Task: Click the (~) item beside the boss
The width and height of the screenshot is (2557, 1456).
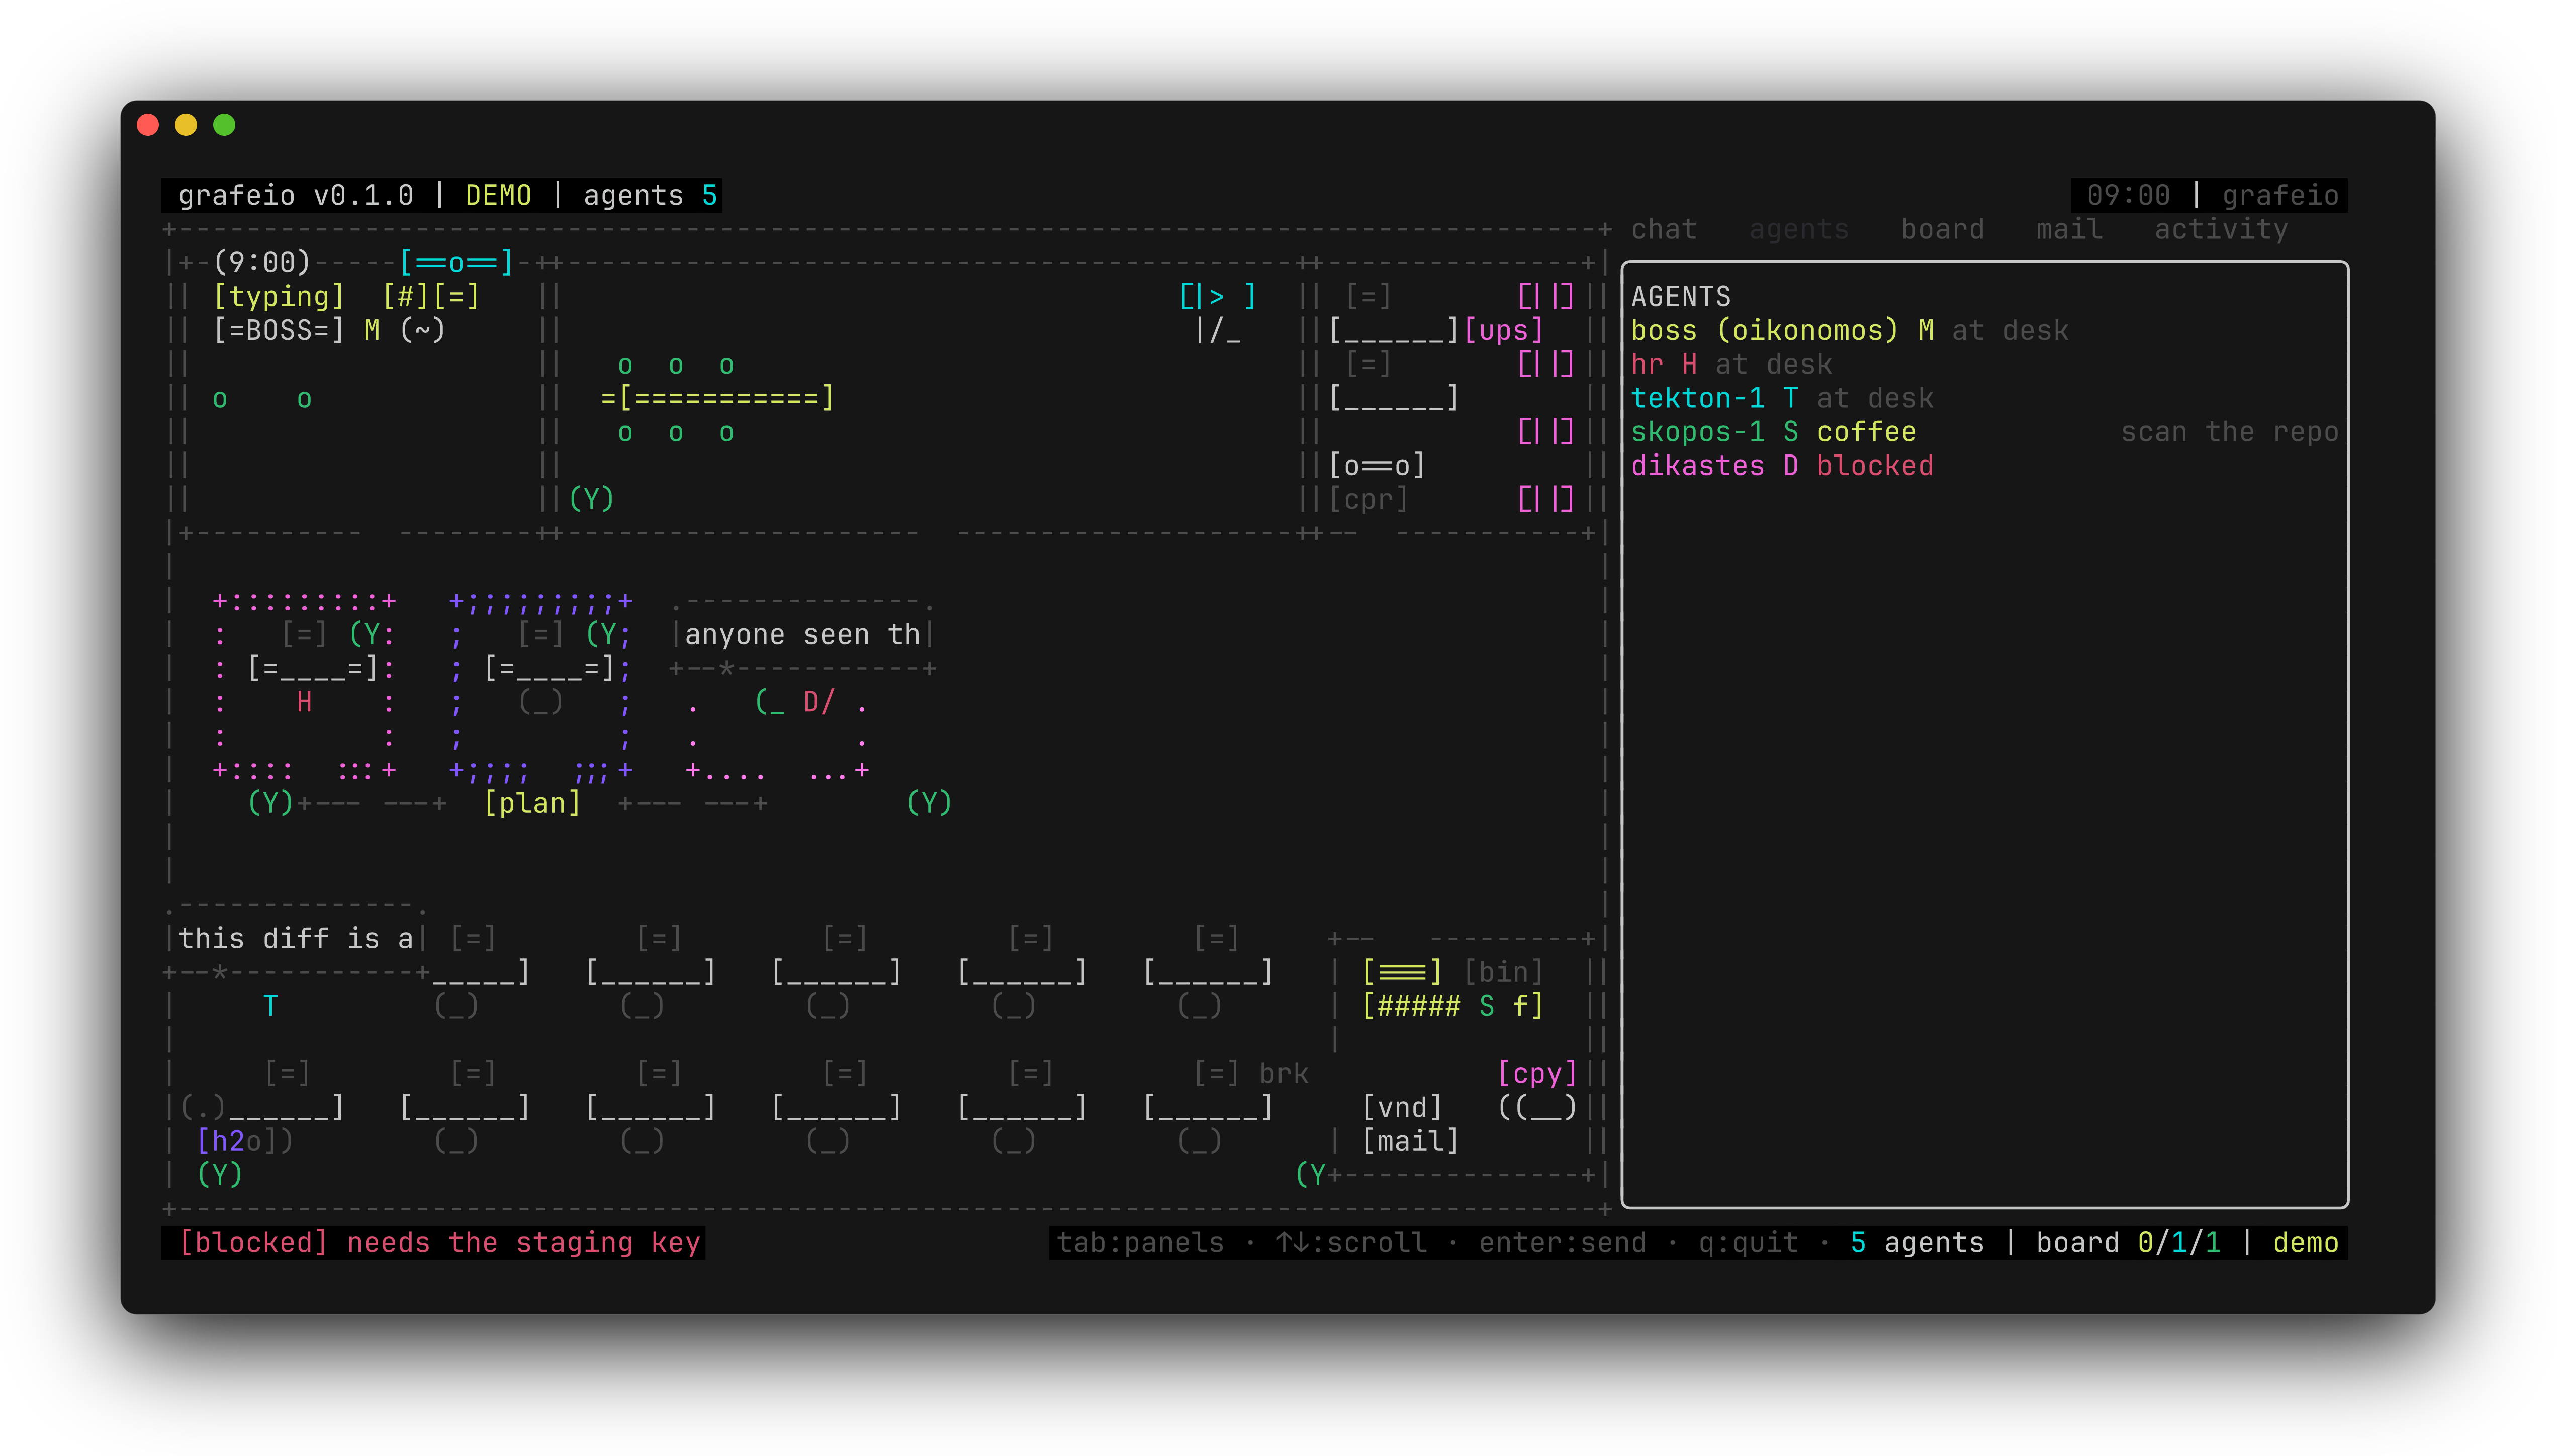Action: 422,330
